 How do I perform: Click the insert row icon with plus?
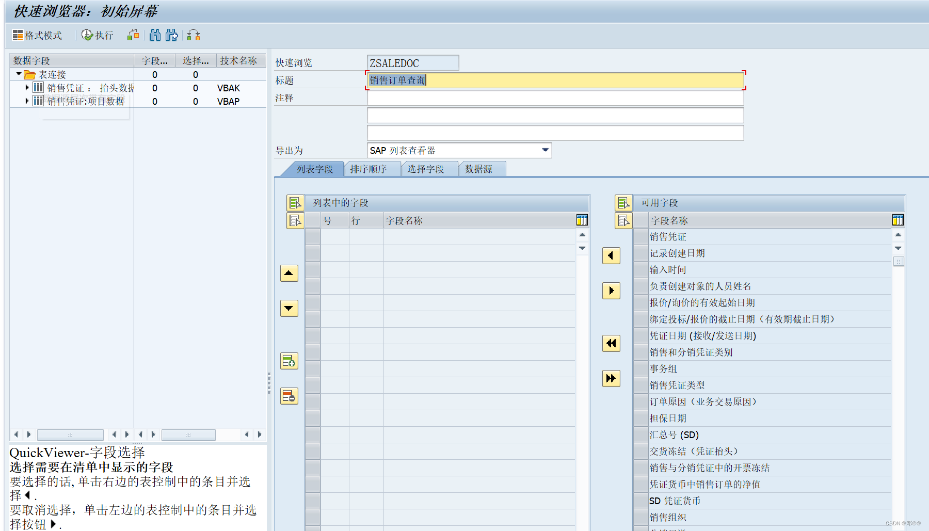point(289,361)
